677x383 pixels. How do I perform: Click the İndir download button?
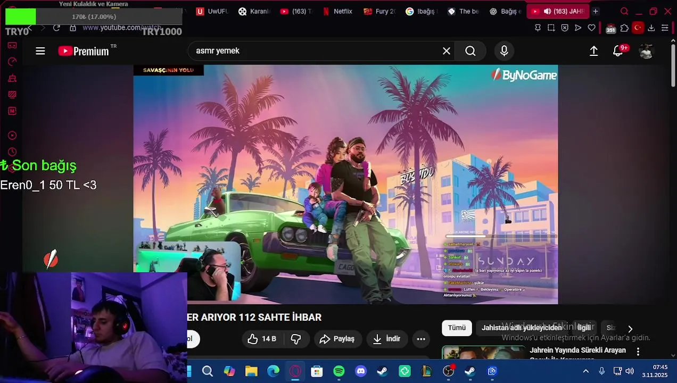387,339
